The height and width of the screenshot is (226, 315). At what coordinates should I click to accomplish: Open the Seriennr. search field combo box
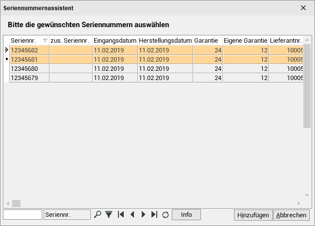pos(67,215)
